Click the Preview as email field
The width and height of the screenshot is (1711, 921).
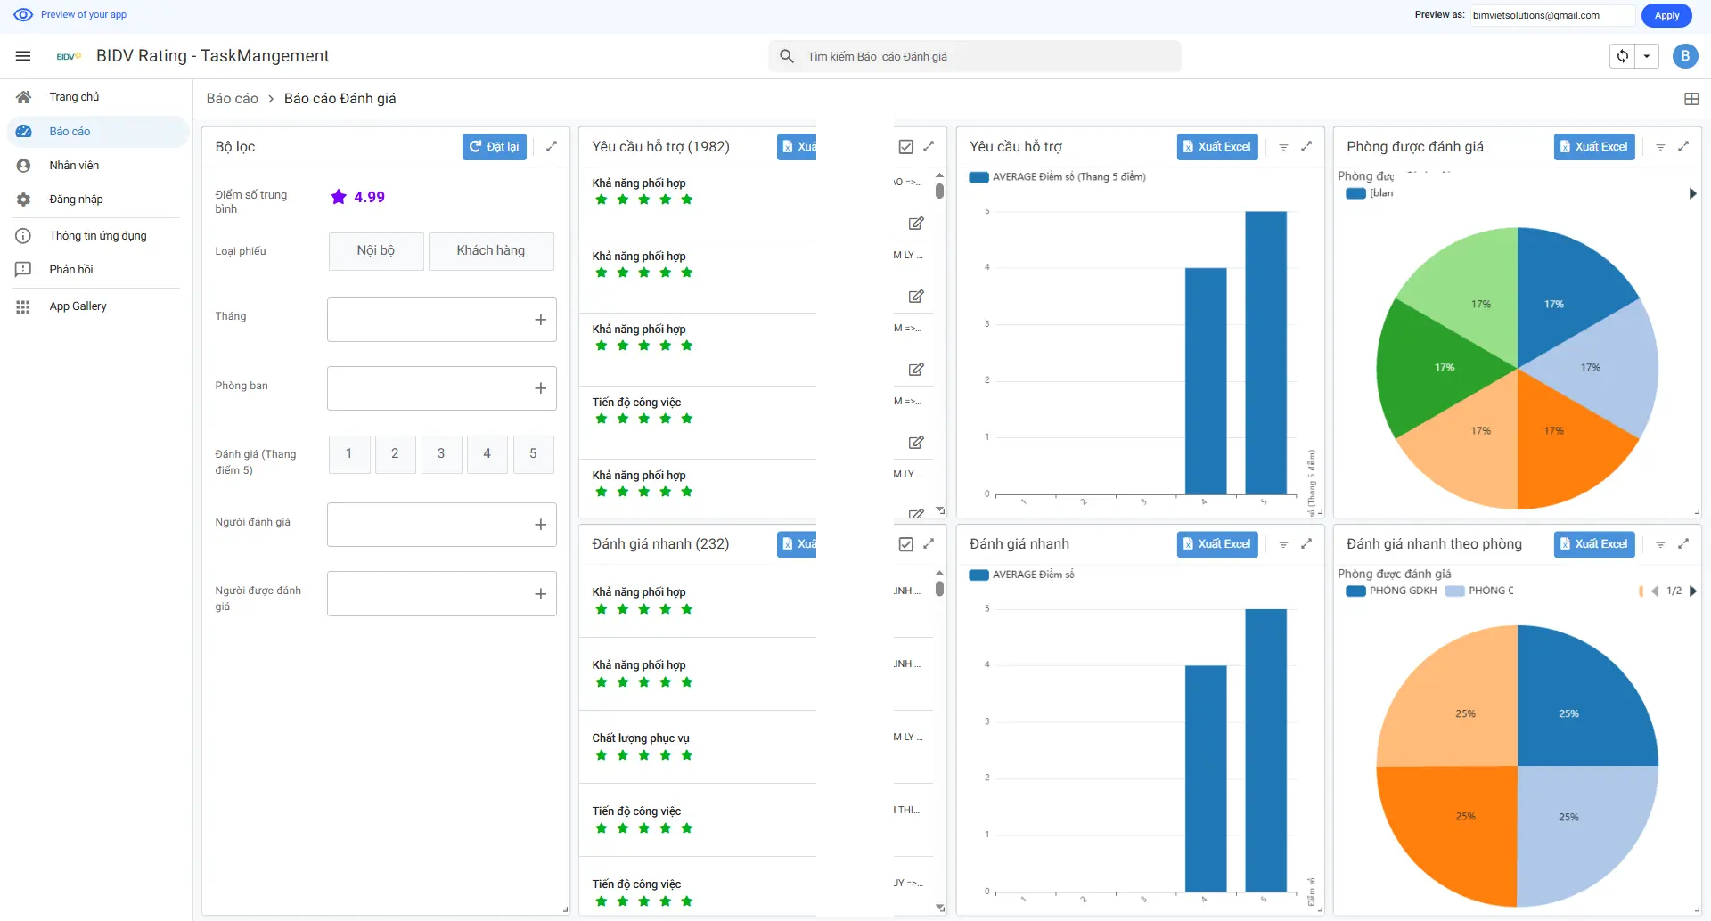(x=1552, y=15)
